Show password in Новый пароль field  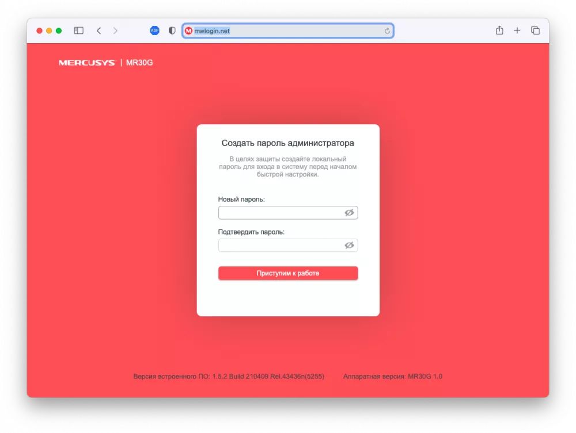349,213
